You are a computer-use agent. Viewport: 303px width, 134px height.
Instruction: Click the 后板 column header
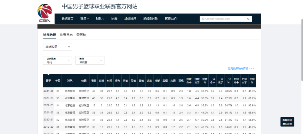tap(133, 81)
